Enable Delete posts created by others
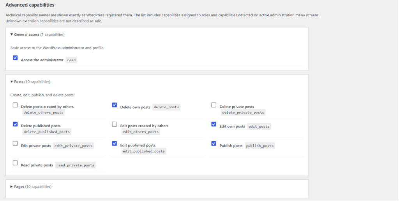Viewport: 399px width, 201px height. [x=15, y=105]
